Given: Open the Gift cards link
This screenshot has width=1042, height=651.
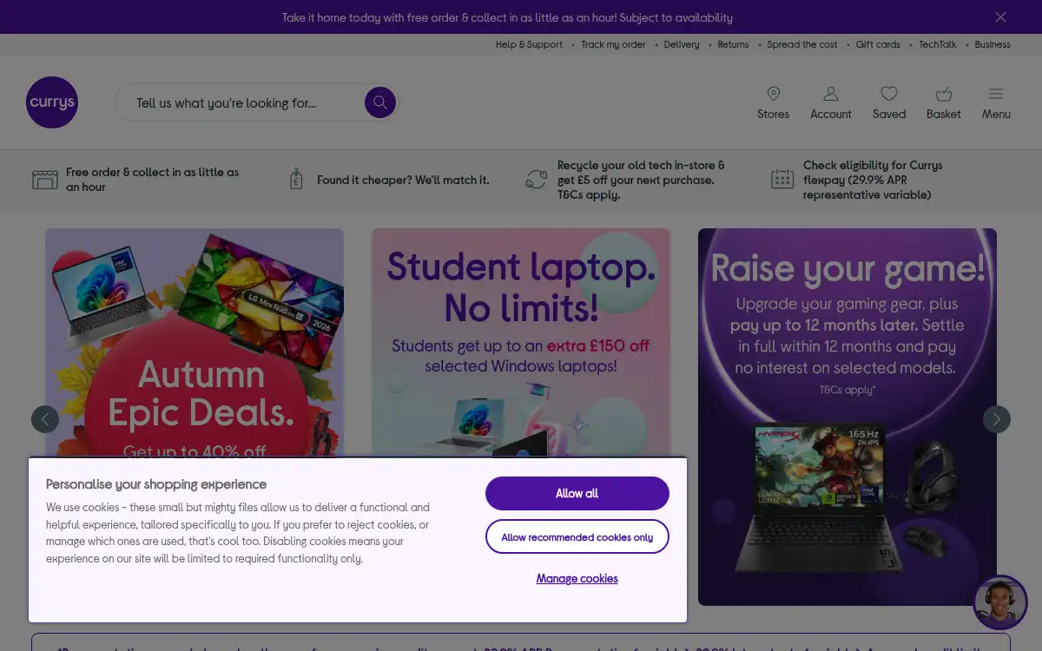Looking at the screenshot, I should pos(878,44).
